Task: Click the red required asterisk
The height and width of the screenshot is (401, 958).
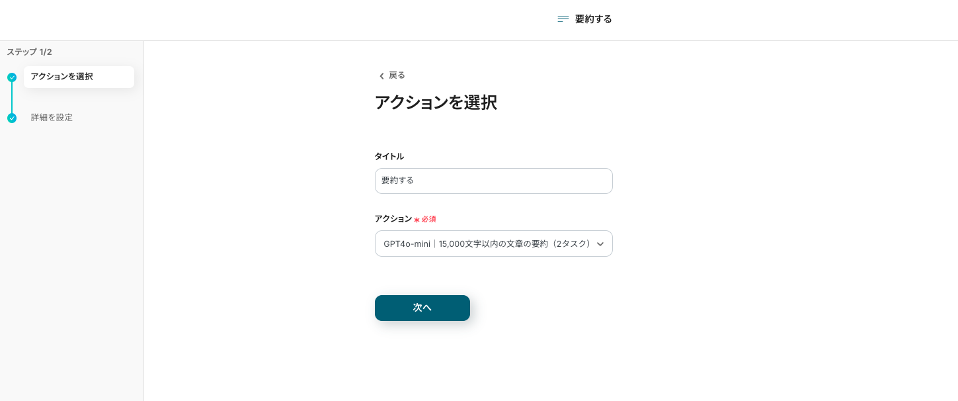Action: pyautogui.click(x=417, y=220)
